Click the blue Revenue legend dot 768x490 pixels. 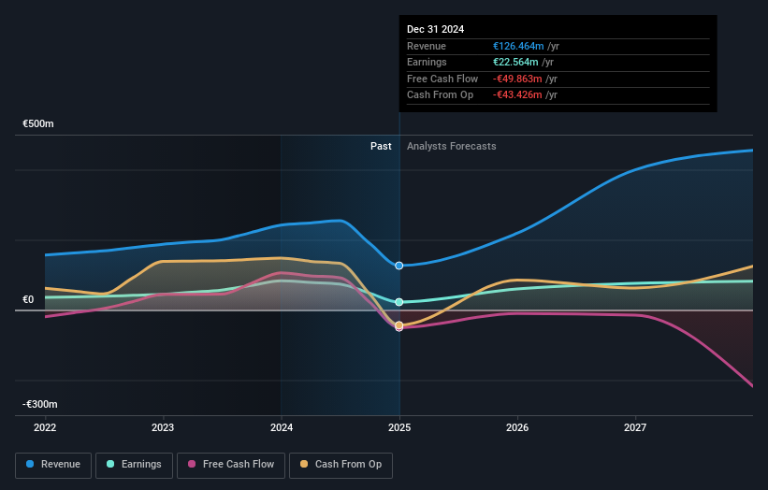coord(30,464)
